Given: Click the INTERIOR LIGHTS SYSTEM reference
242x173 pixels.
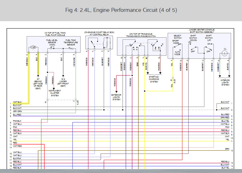Looking at the screenshot, I should pyautogui.click(x=225, y=83).
